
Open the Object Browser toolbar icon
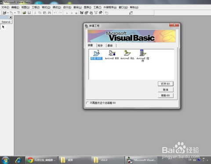tap(96, 13)
